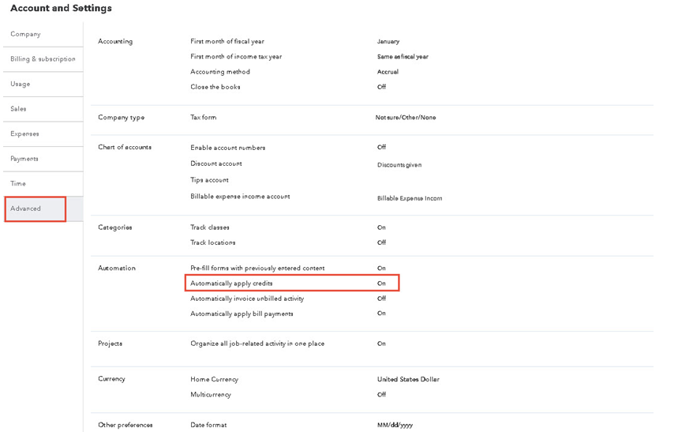Image resolution: width=678 pixels, height=432 pixels.
Task: Switch to the Payments tab
Action: tap(24, 159)
